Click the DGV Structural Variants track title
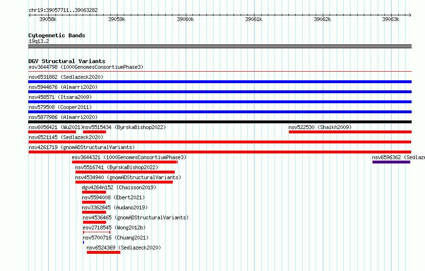Viewport: 425px width, 271px height. pyautogui.click(x=67, y=61)
